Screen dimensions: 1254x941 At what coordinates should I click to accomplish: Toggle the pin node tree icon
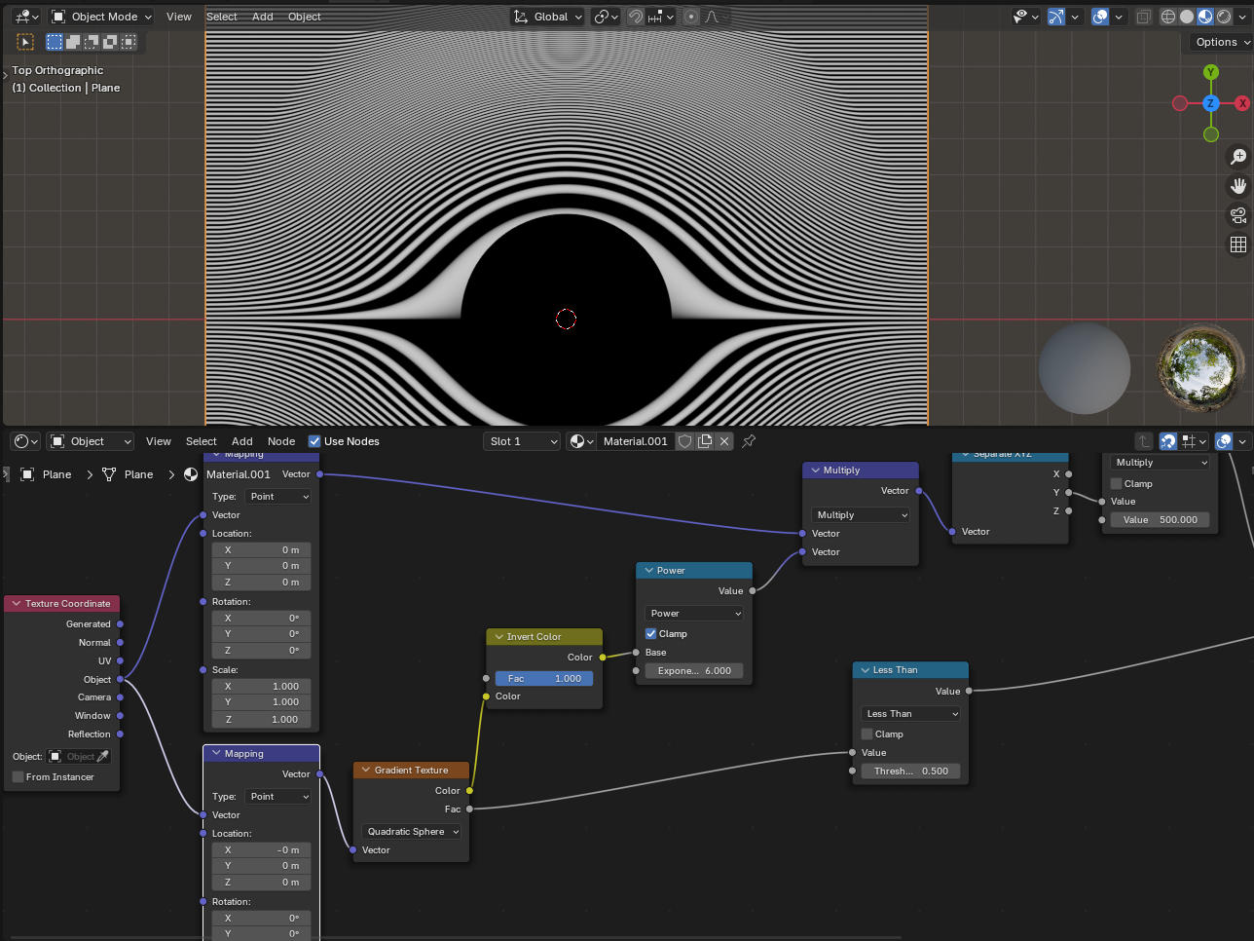click(749, 441)
